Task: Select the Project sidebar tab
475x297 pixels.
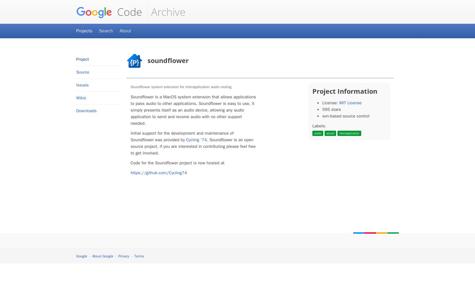Action: click(x=82, y=59)
